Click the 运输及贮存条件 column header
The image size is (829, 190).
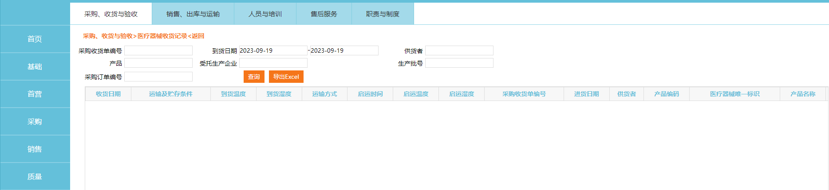pos(171,94)
